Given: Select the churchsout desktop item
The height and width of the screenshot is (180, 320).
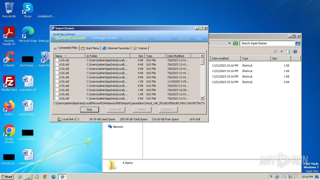Looking at the screenshot, I should point(27,61).
